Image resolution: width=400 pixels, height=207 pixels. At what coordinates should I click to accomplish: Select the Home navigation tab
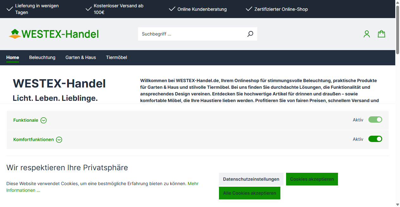(x=13, y=57)
